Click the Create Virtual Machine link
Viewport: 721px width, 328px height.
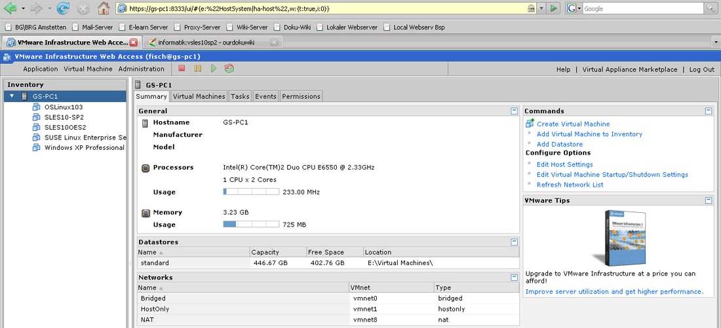(x=573, y=124)
